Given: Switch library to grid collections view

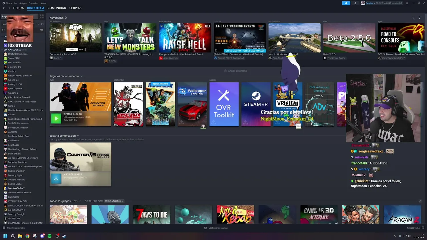Looking at the screenshot, I should 42,16.
